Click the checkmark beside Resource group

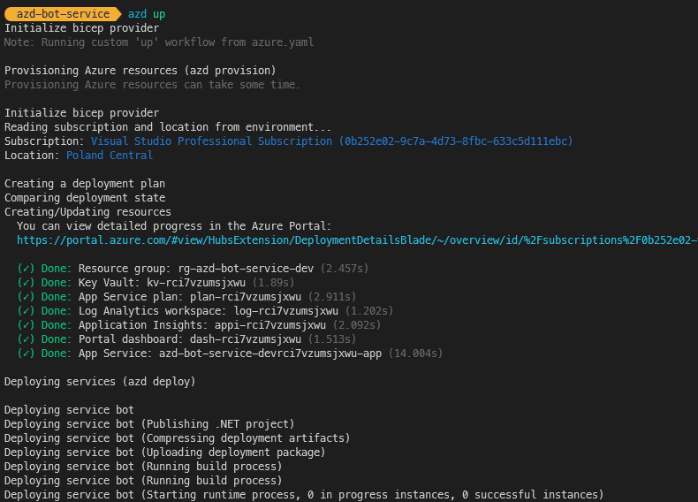pos(26,269)
